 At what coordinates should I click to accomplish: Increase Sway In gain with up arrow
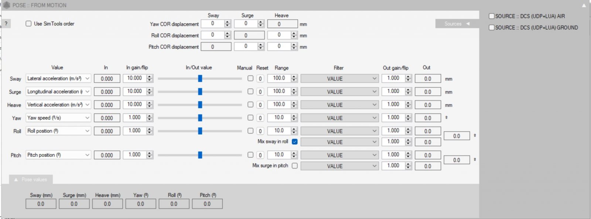coord(150,77)
